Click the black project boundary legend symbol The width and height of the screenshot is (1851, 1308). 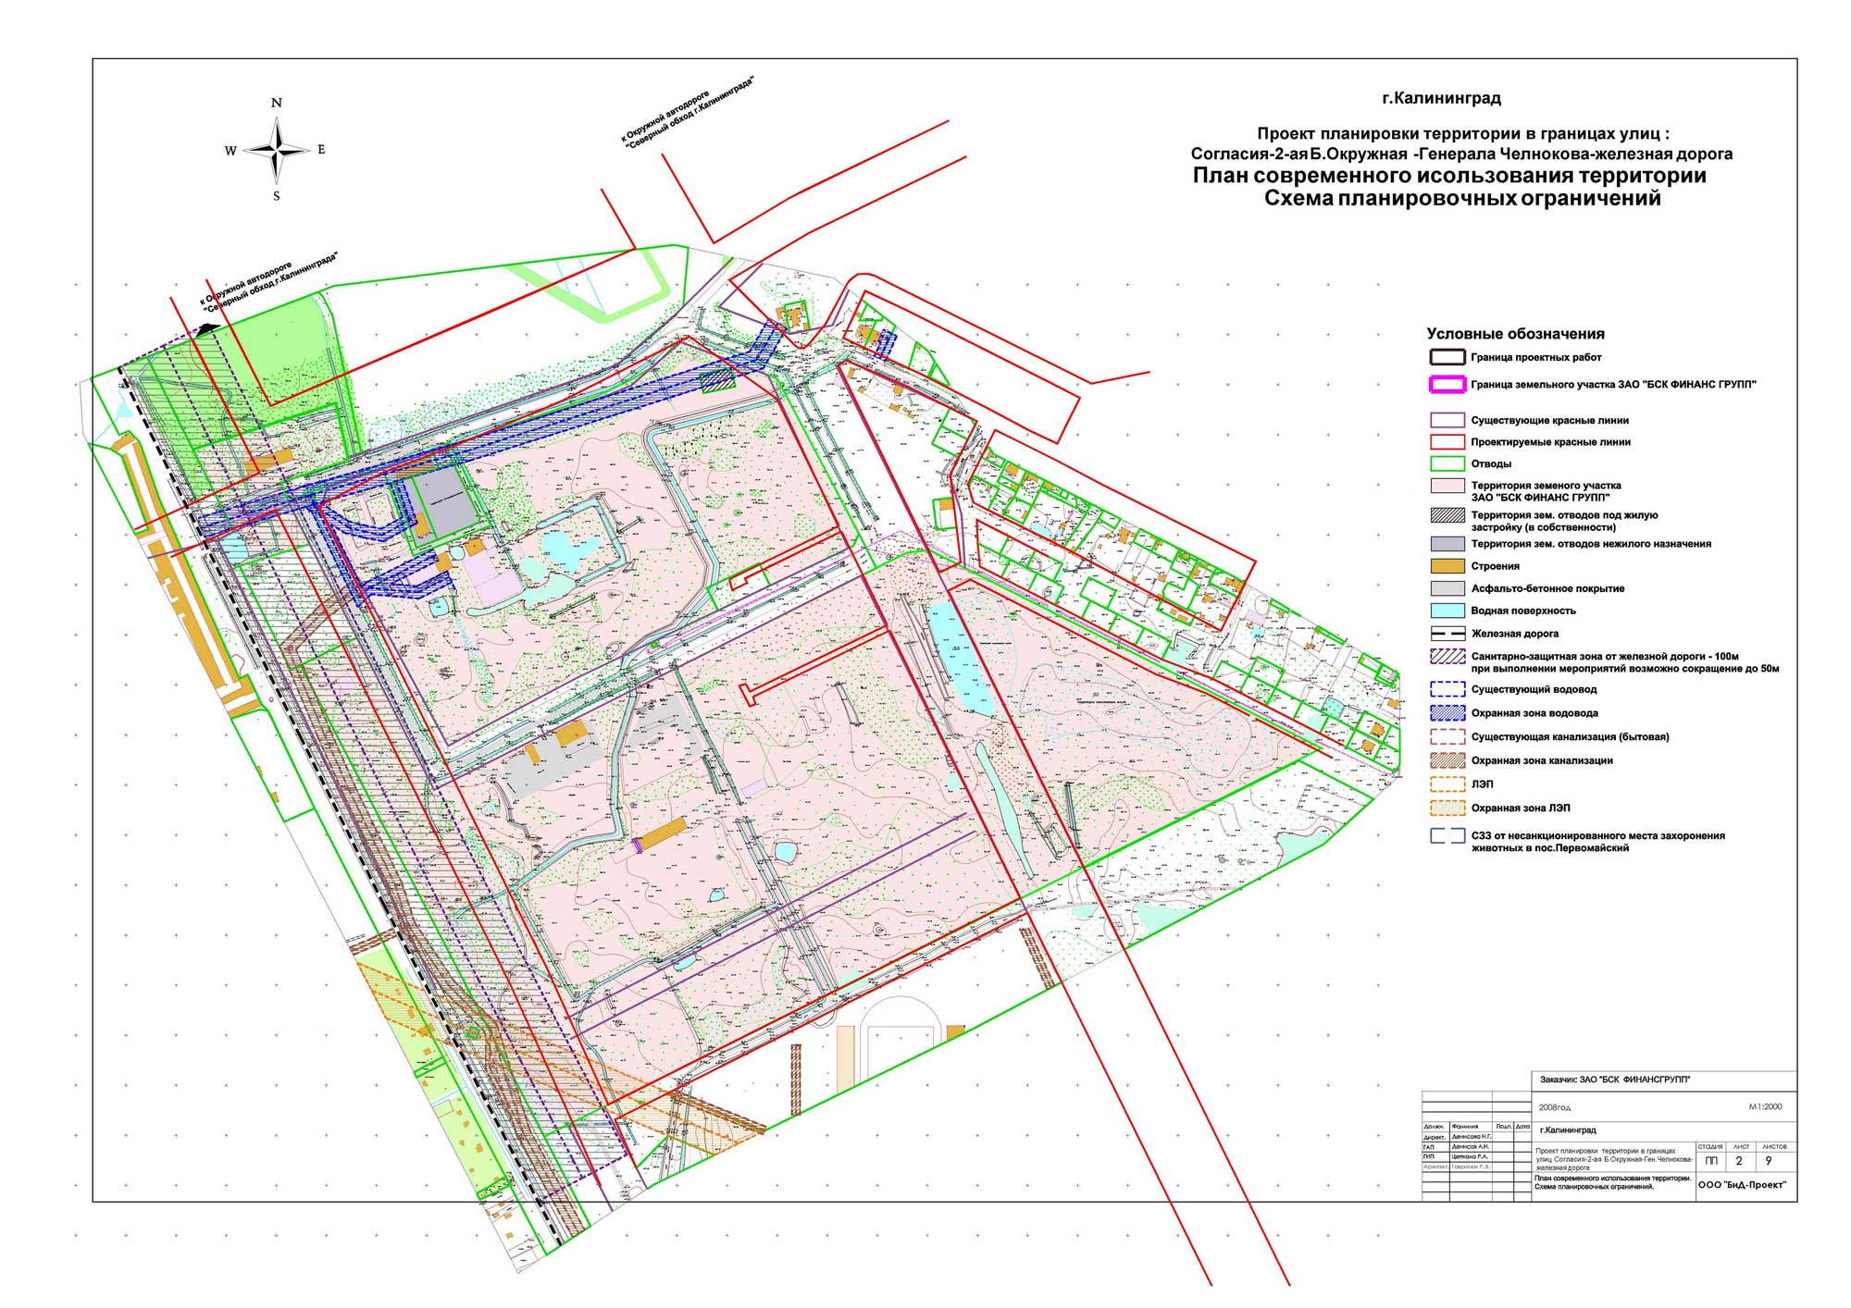[x=1447, y=357]
